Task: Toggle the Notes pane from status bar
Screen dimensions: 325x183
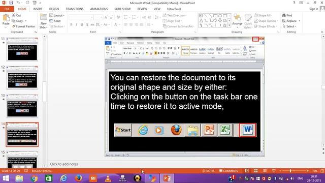Action: click(x=209, y=171)
